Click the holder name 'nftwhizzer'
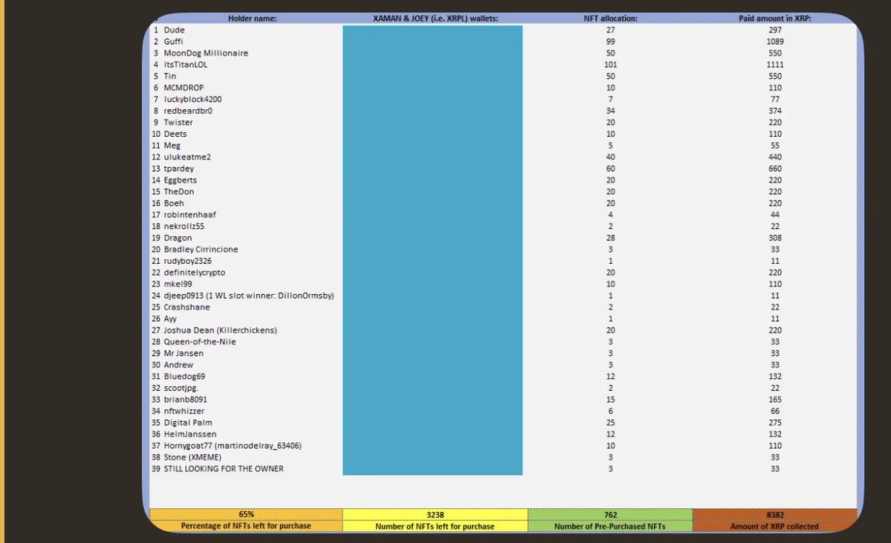This screenshot has height=543, width=891. pyautogui.click(x=184, y=412)
